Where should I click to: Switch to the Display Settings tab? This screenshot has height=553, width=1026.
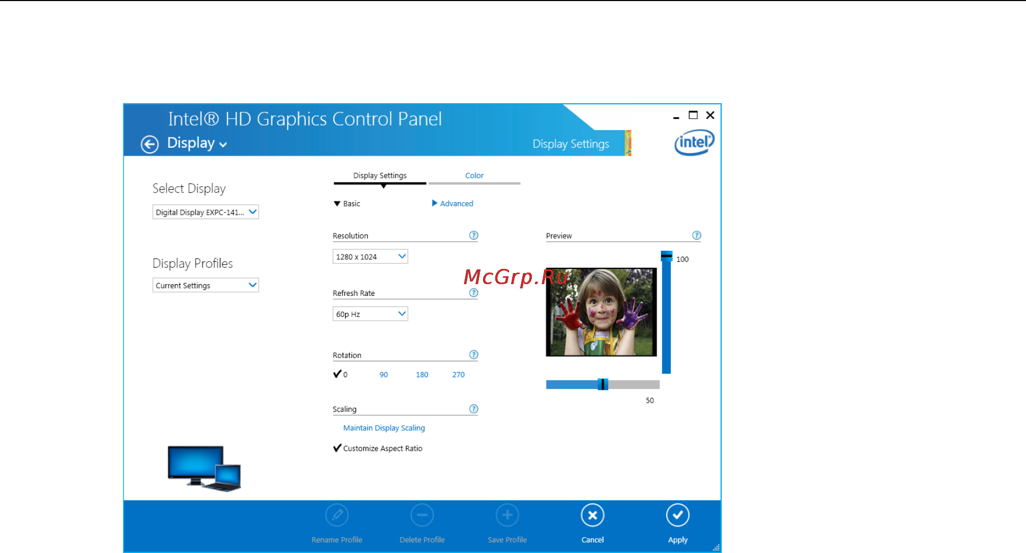click(380, 176)
